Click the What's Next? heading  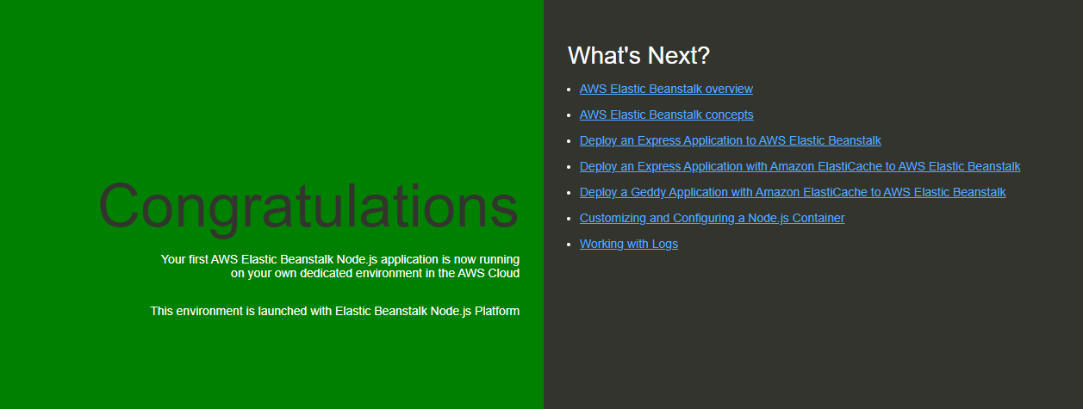point(638,56)
